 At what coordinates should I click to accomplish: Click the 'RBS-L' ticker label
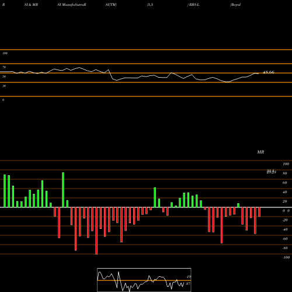click(x=194, y=5)
